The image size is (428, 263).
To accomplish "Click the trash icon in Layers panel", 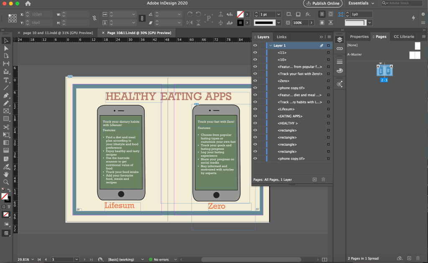I will 323,180.
